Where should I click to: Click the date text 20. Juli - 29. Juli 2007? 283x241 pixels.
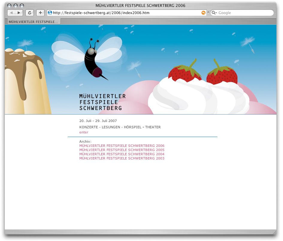click(98, 121)
